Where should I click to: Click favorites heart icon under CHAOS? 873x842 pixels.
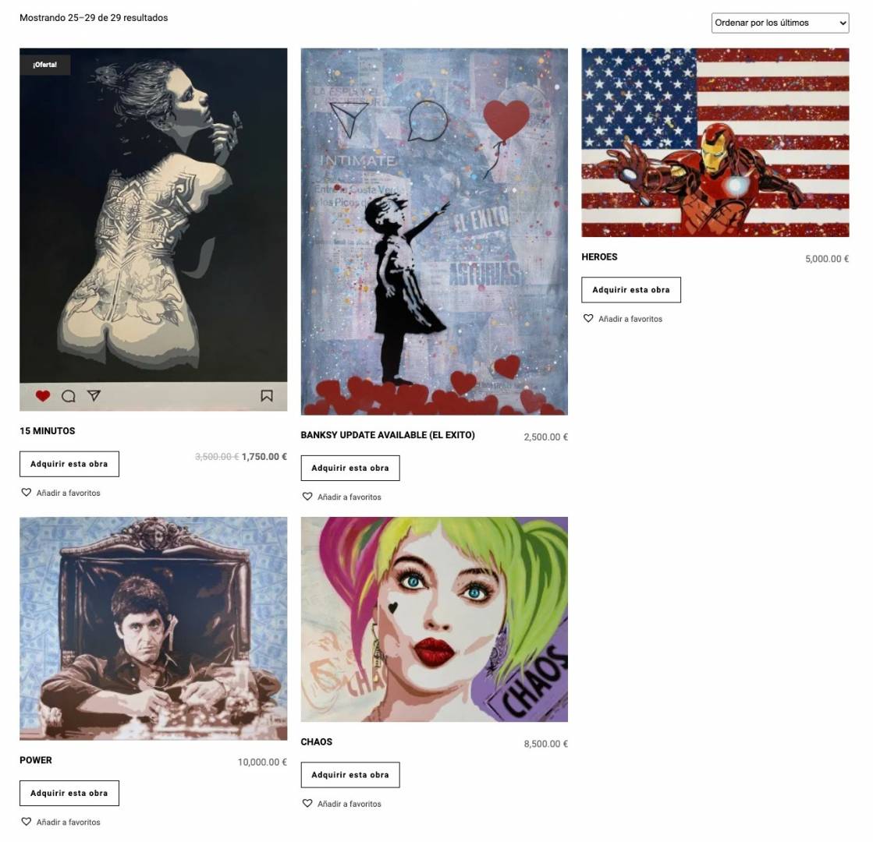tap(307, 803)
